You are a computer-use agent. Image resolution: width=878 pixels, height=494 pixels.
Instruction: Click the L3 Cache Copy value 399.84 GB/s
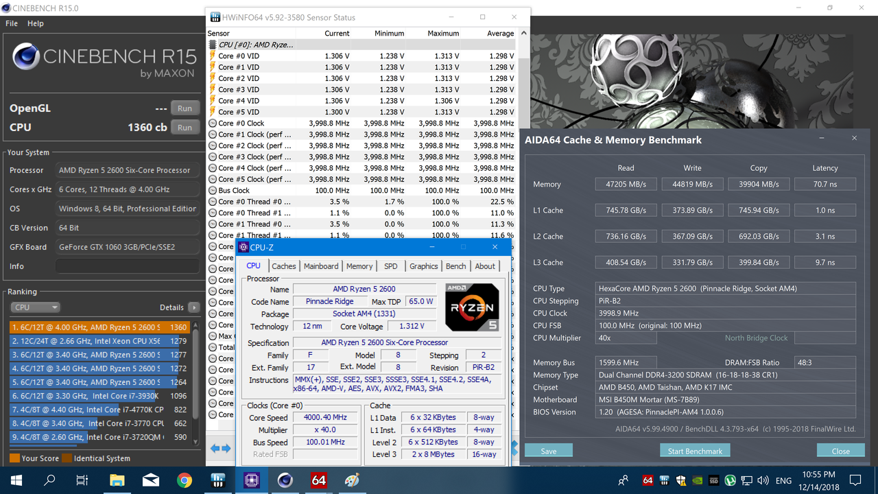click(759, 262)
